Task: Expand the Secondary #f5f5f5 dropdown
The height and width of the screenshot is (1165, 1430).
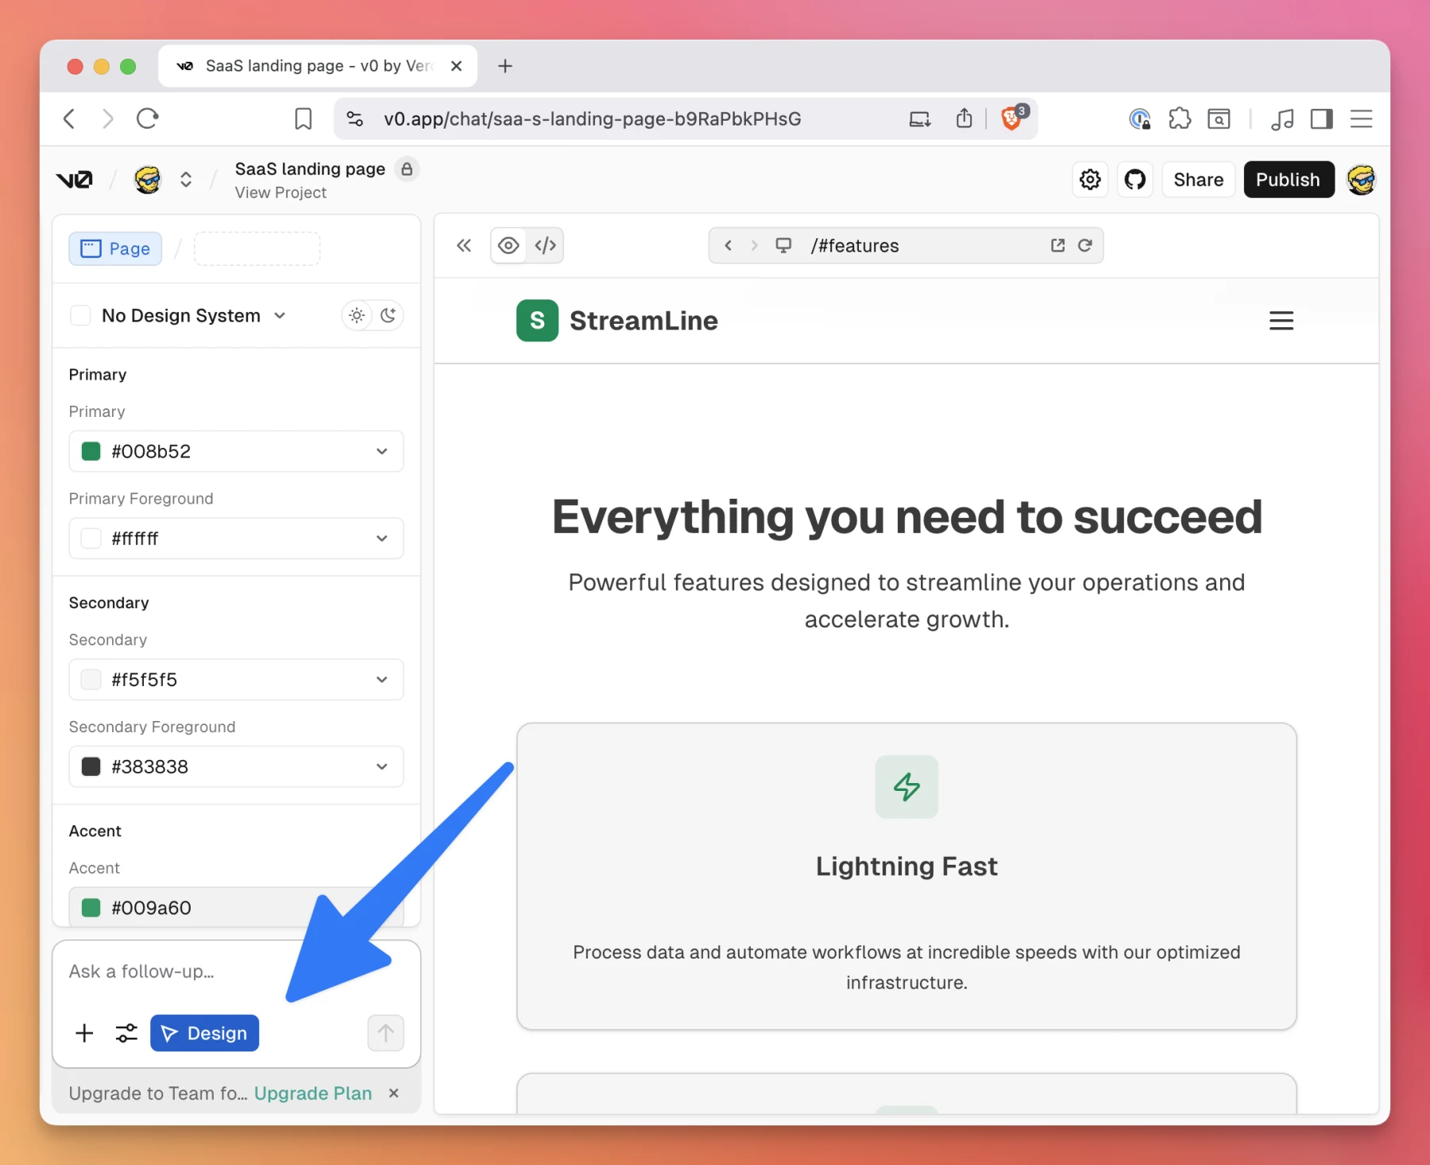Action: coord(381,680)
